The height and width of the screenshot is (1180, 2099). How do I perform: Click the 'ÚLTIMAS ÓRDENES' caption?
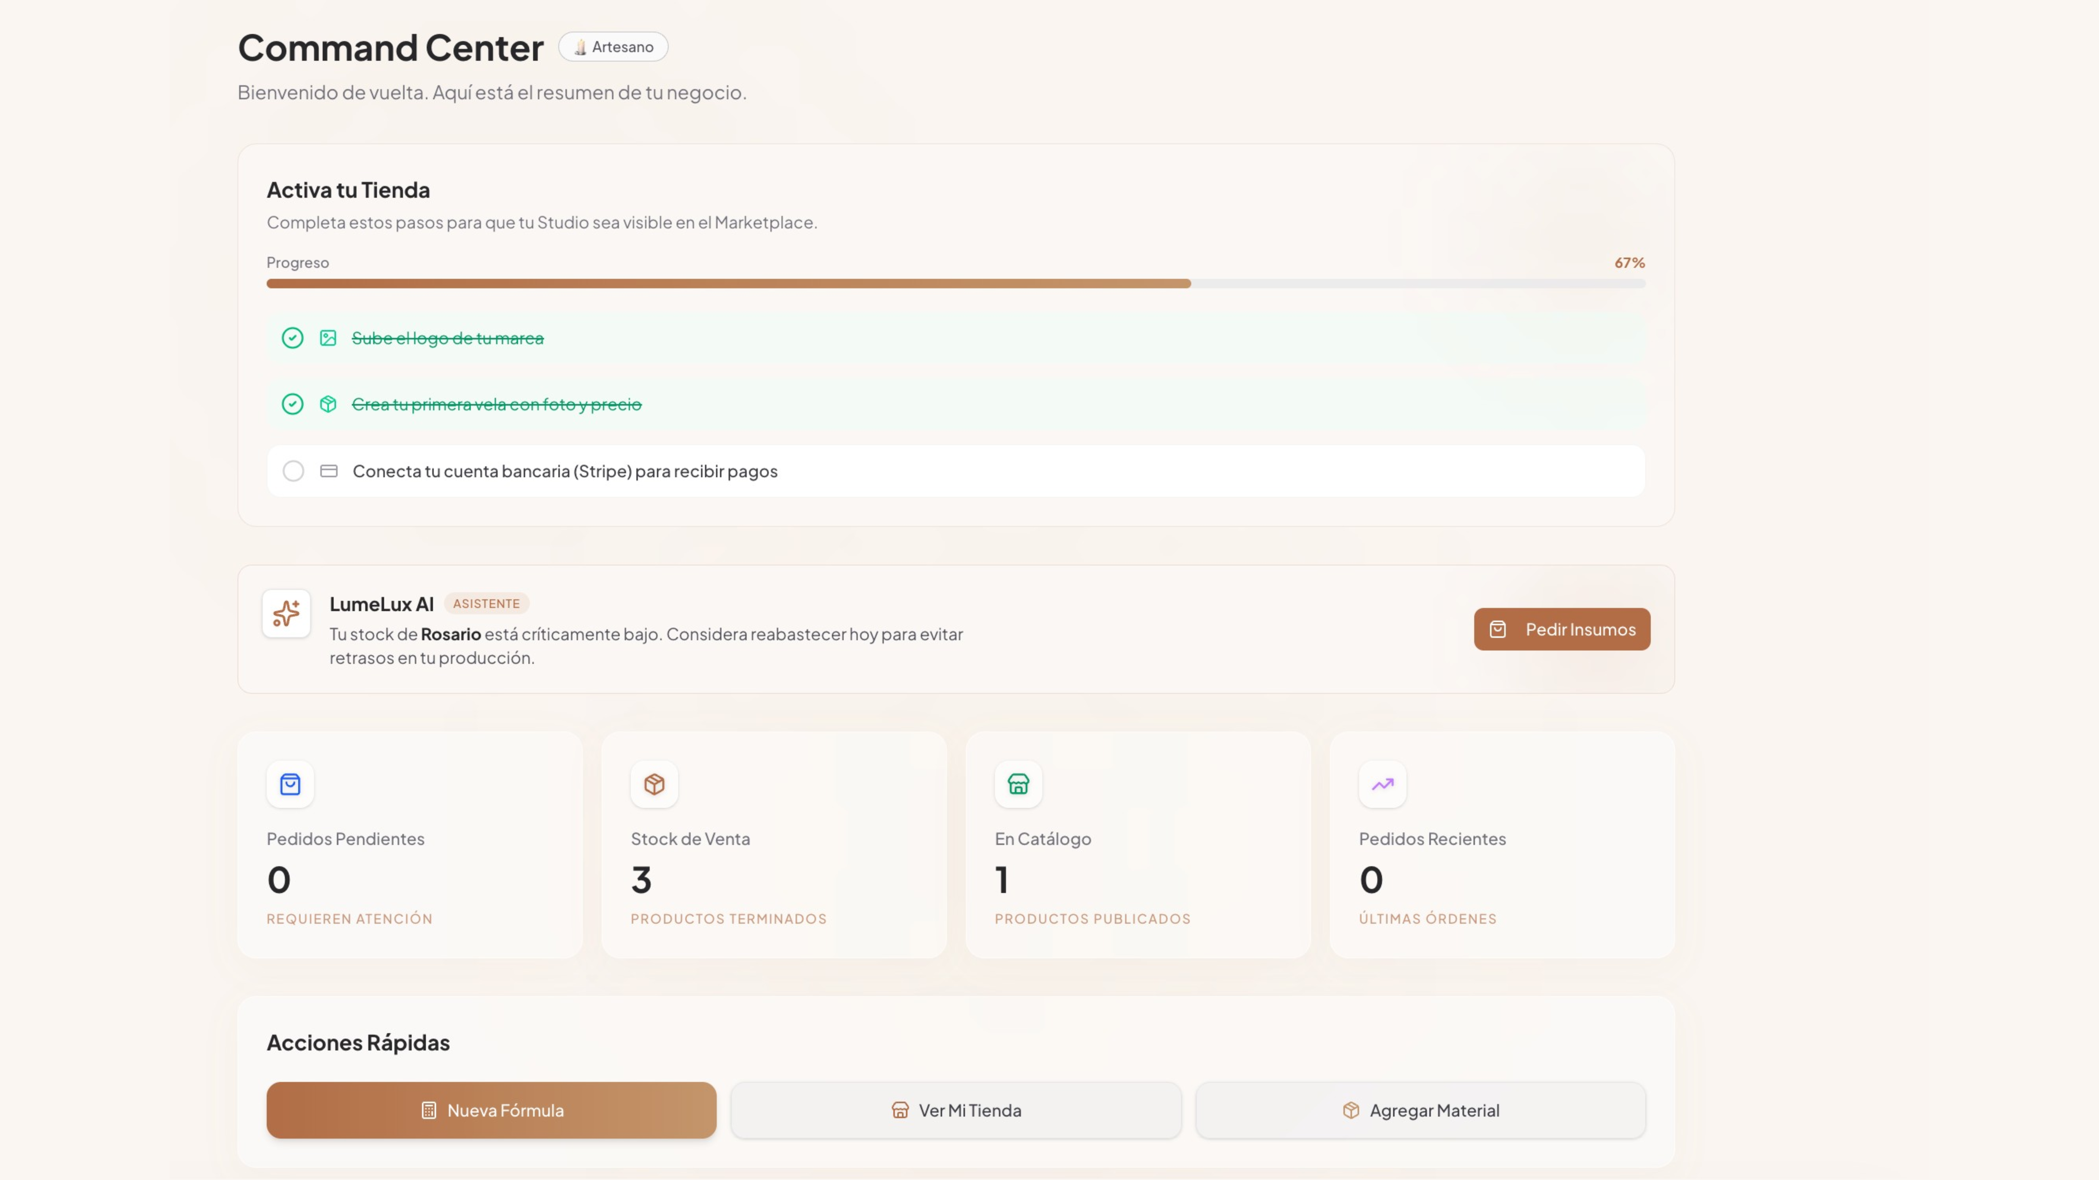coord(1427,919)
